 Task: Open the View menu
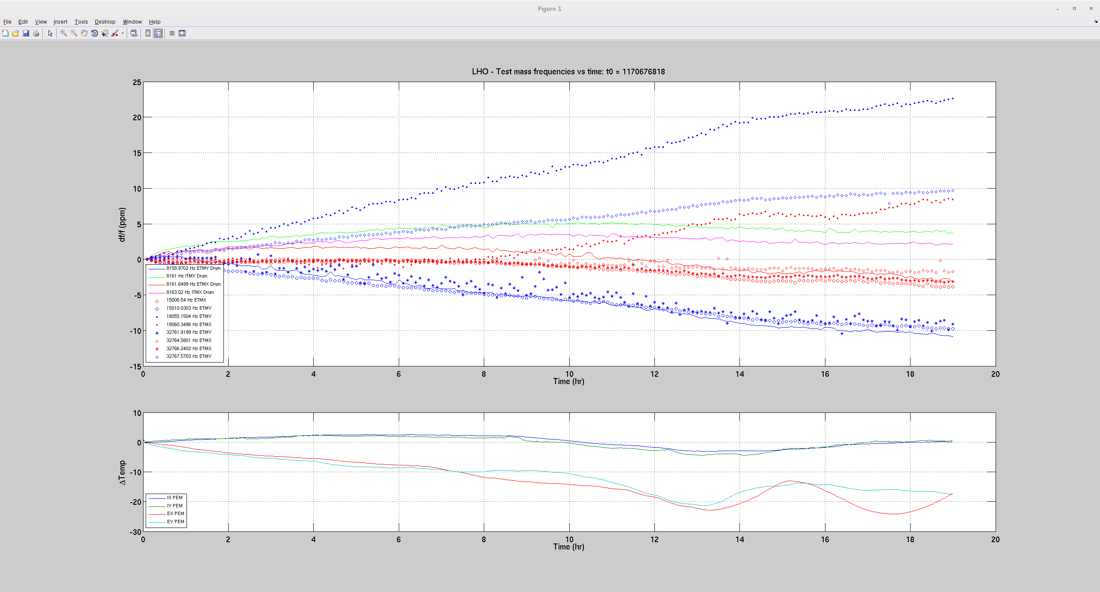[x=41, y=21]
